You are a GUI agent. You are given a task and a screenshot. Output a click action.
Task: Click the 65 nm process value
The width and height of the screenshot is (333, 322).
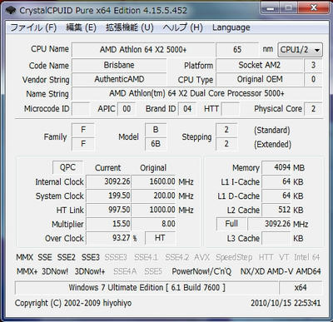(x=237, y=50)
